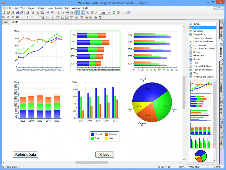
Task: Open the Data side panel tab
Action: (x=221, y=126)
